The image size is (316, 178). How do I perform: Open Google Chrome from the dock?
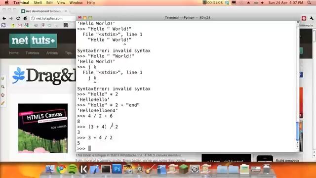point(61,169)
